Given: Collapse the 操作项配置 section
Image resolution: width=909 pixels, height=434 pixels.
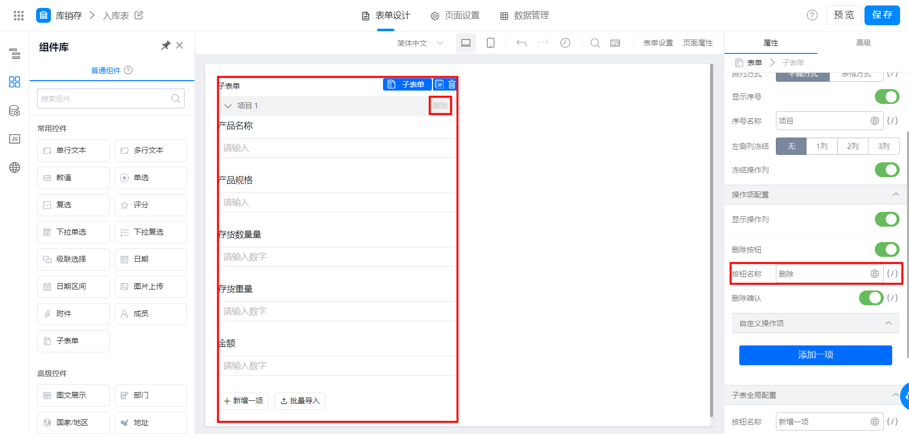Looking at the screenshot, I should point(896,194).
